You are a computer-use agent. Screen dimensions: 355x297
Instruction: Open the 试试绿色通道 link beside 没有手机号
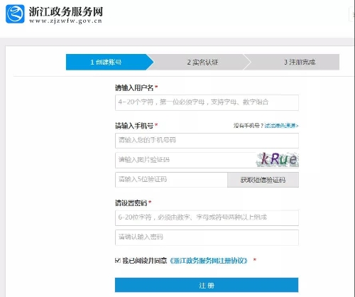pyautogui.click(x=281, y=126)
